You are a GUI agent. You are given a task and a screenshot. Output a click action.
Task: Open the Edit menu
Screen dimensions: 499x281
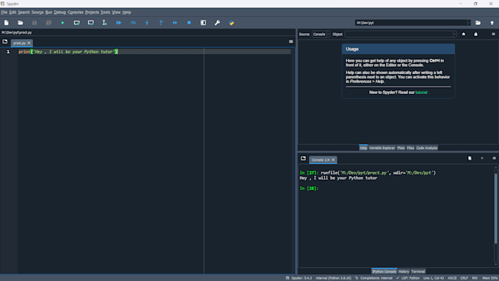coord(12,12)
